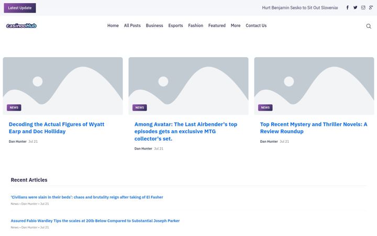Open Avatar Last Airbender article thumbnail
This screenshot has width=377, height=236.
188,86
